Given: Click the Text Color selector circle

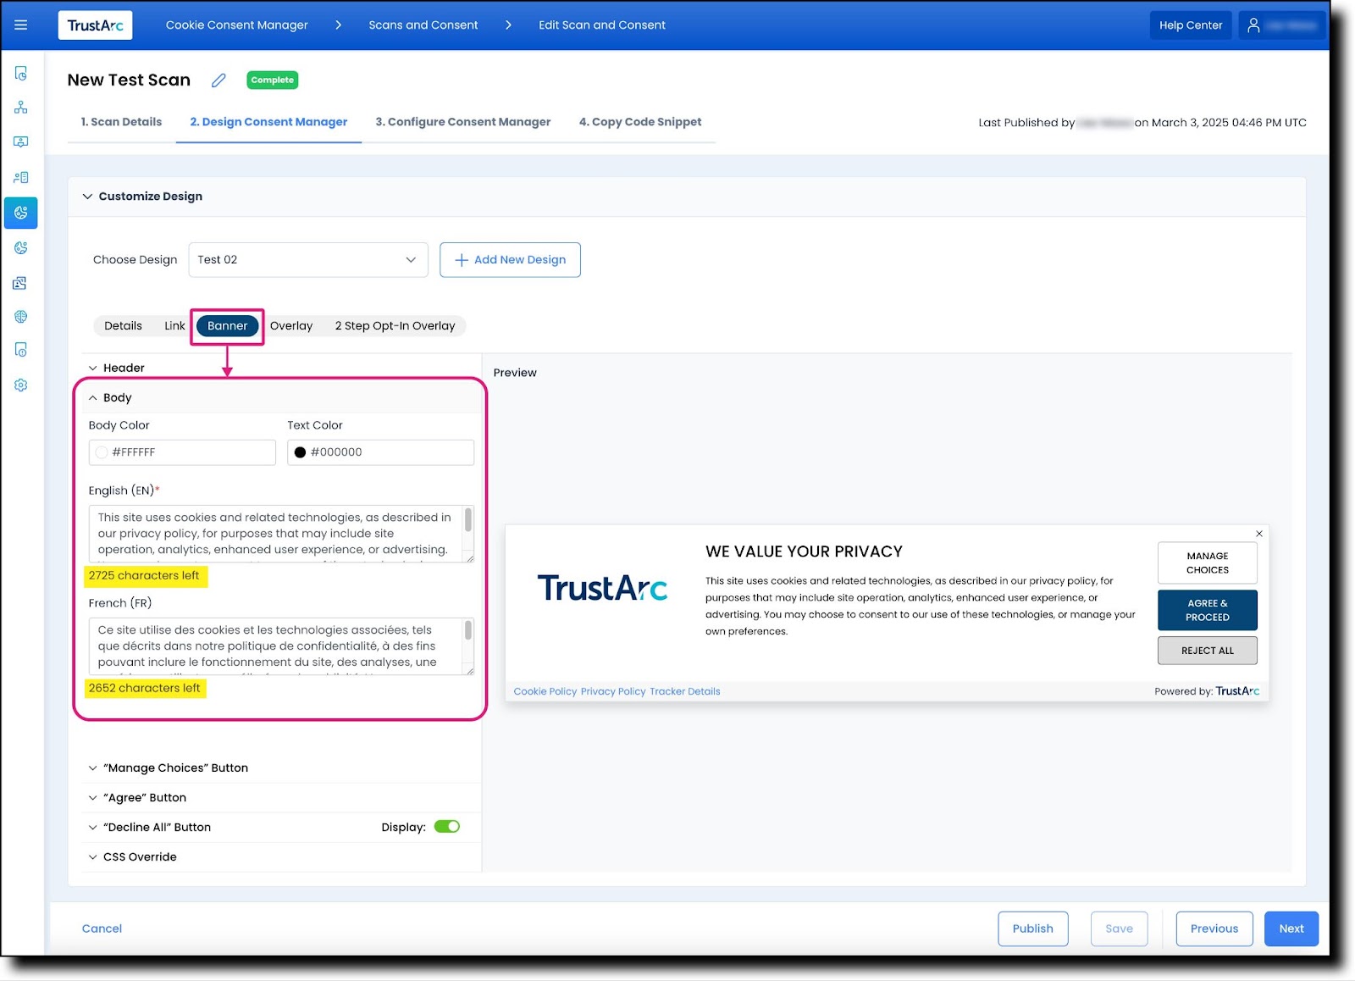Looking at the screenshot, I should (301, 452).
